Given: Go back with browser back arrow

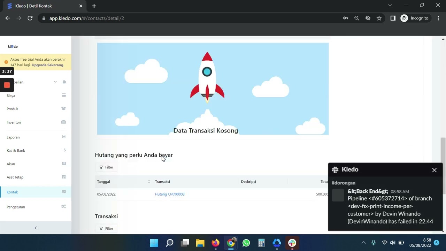Looking at the screenshot, I should coord(8,18).
